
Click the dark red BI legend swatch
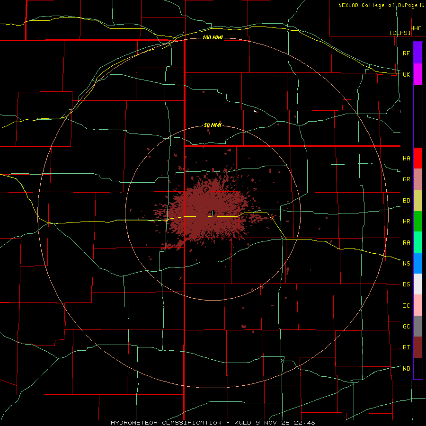(x=418, y=347)
